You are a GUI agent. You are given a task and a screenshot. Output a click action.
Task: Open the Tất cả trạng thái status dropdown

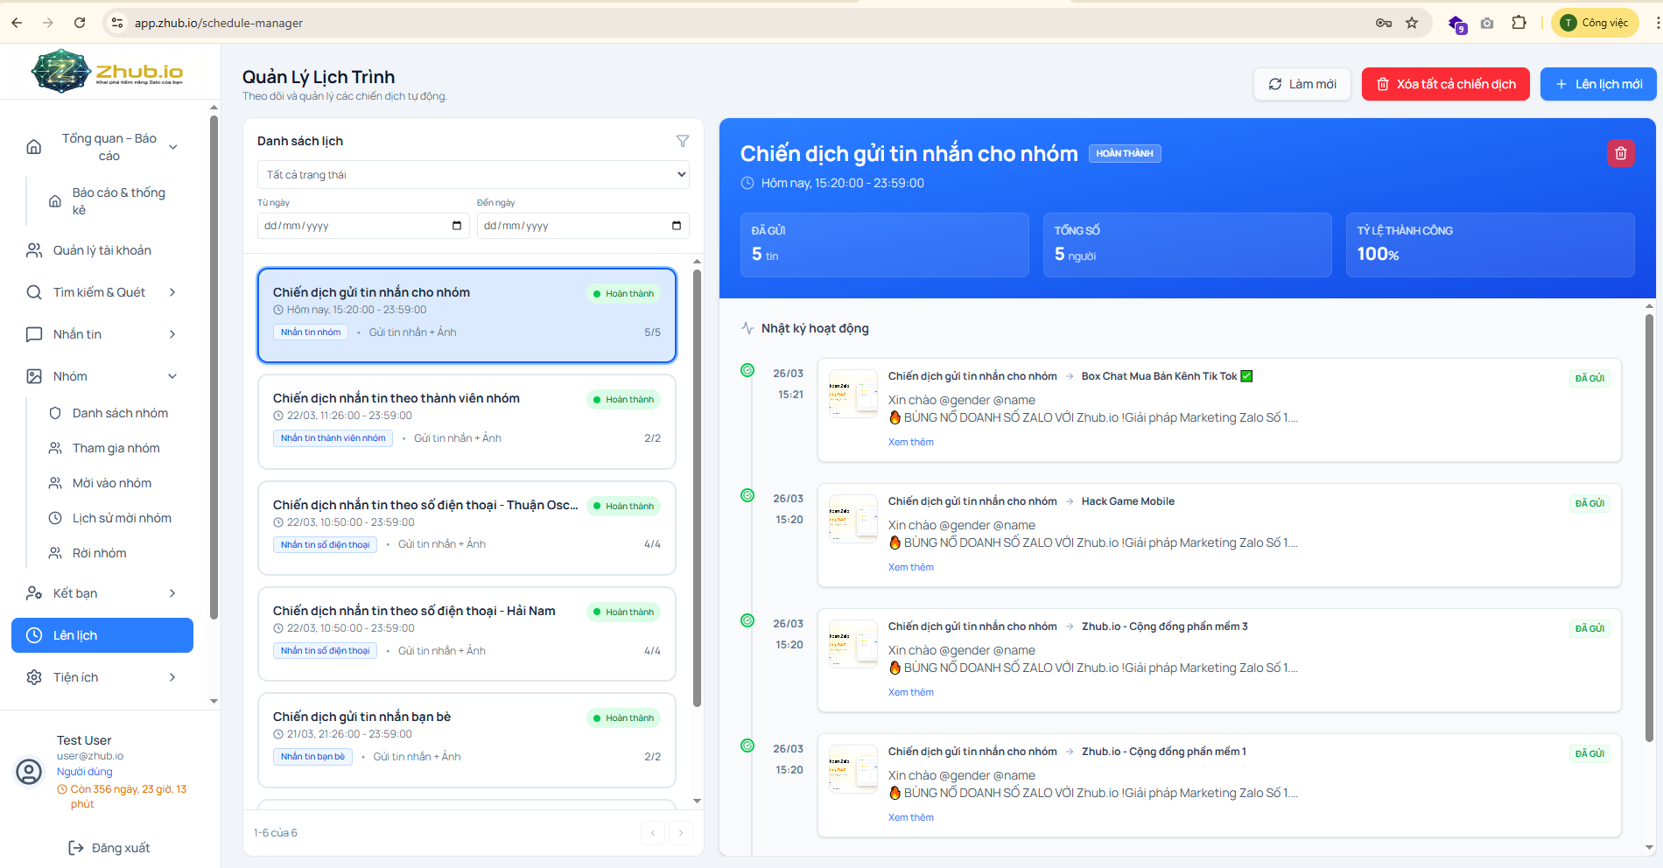click(x=473, y=175)
